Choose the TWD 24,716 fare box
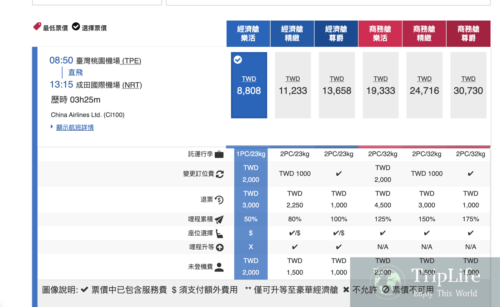 tap(424, 85)
